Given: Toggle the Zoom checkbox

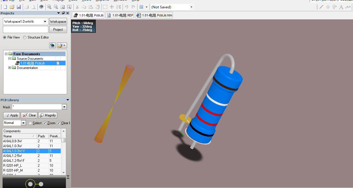Looking at the screenshot, I should pyautogui.click(x=45, y=123).
